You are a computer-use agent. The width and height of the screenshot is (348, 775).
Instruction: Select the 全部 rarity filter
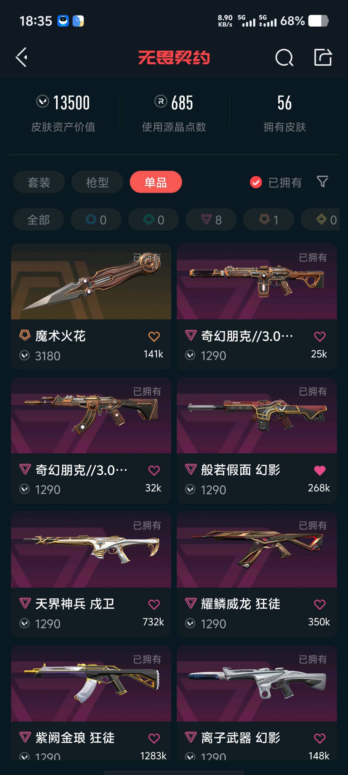(x=38, y=220)
